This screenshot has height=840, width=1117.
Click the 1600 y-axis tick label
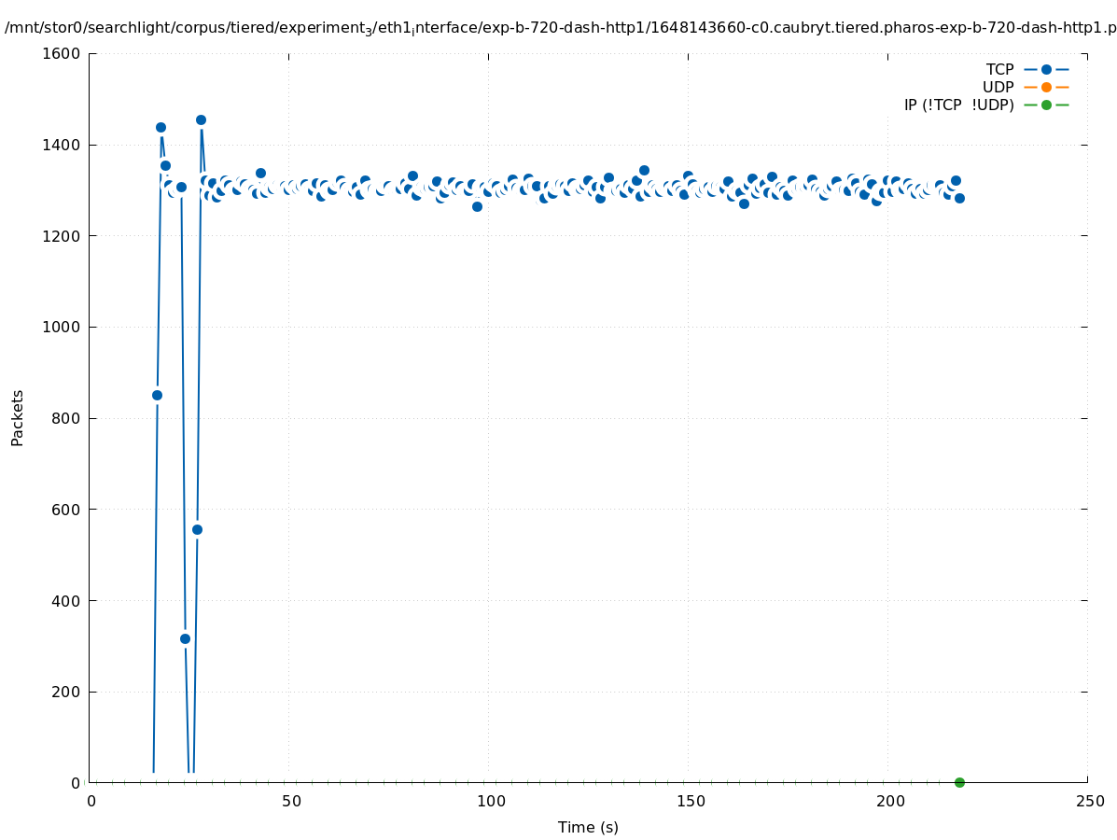point(62,54)
